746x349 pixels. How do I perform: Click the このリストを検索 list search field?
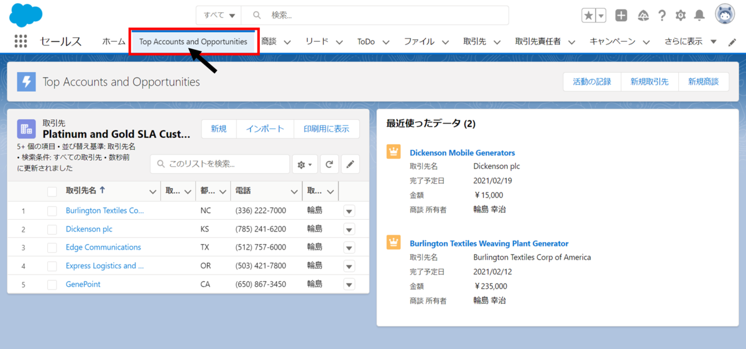220,165
